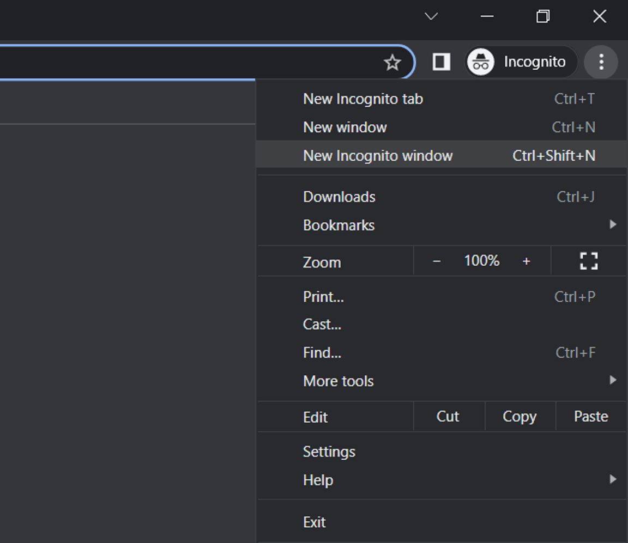The width and height of the screenshot is (628, 543).
Task: Click the Incognito profile badge
Action: point(521,62)
